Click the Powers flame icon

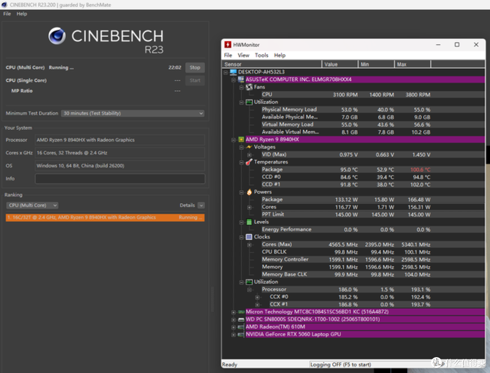[x=249, y=192]
